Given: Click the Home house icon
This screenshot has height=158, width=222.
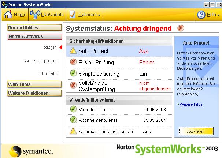Looking at the screenshot, I should coord(8,14).
